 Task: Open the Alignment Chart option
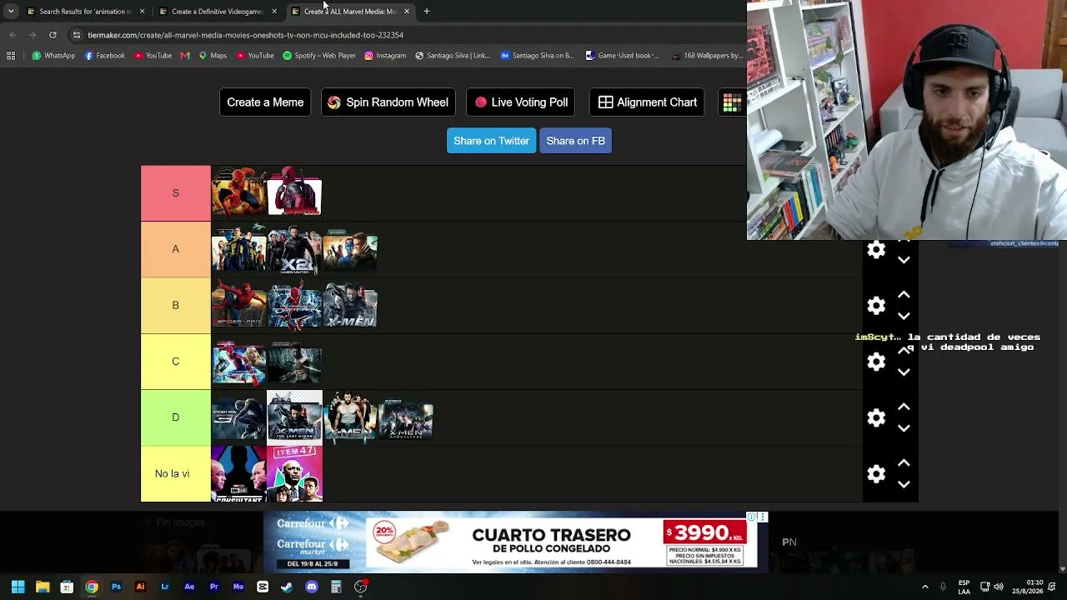(x=647, y=102)
